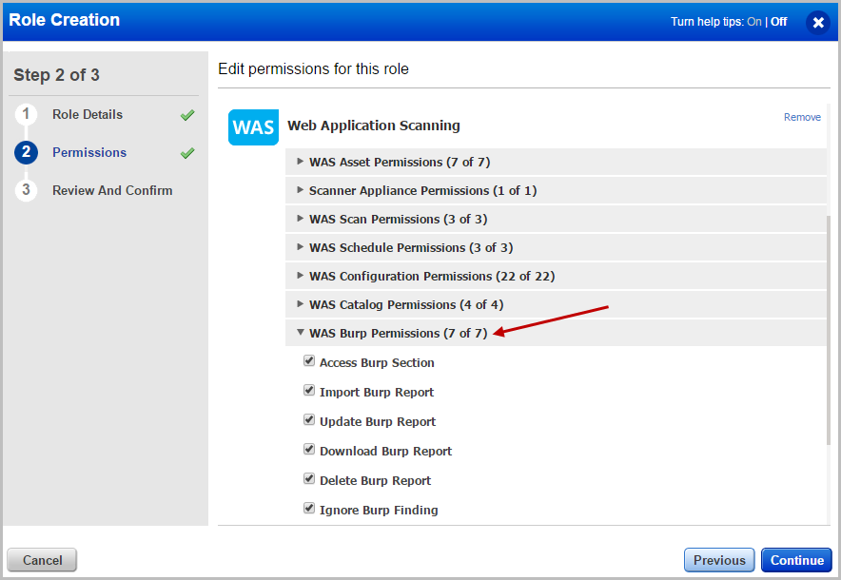
Task: Select step 1 circle icon
Action: coord(25,114)
